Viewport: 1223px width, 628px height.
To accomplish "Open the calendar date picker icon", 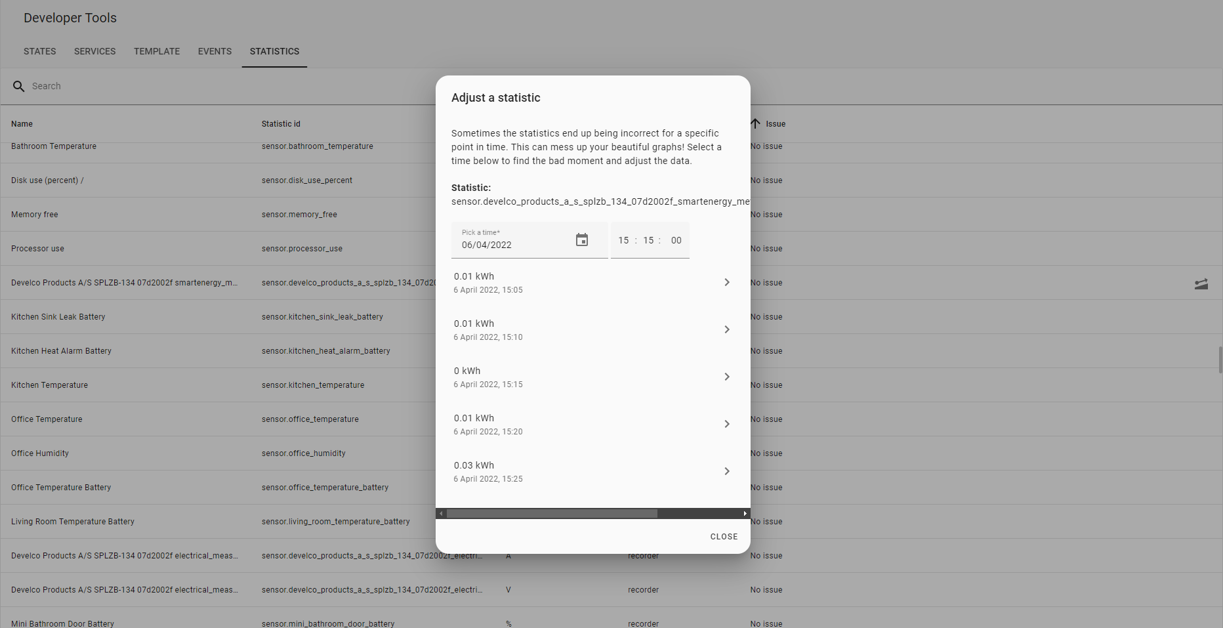I will [x=582, y=240].
